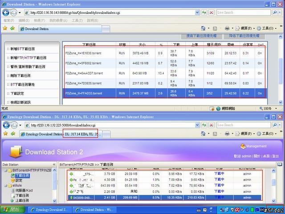
Task: Select Synology Download Station tab in bottom window
Action: pyautogui.click(x=61, y=134)
